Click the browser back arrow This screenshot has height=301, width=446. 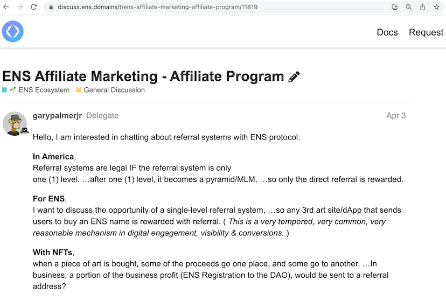pos(6,7)
